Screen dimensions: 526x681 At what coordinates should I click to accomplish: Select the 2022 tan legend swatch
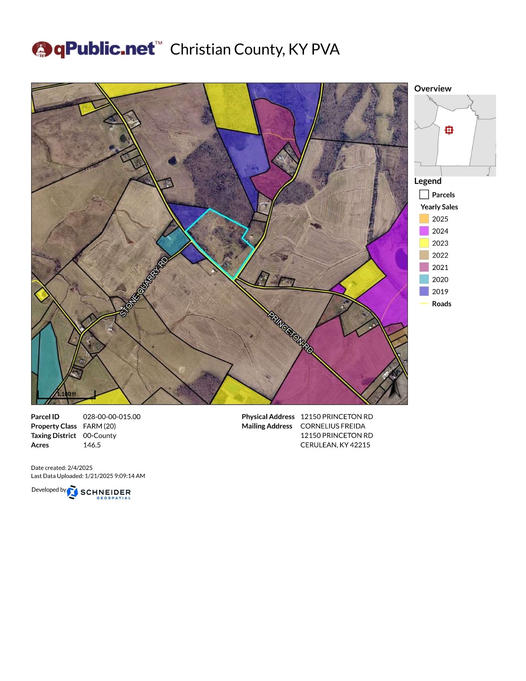(x=424, y=255)
